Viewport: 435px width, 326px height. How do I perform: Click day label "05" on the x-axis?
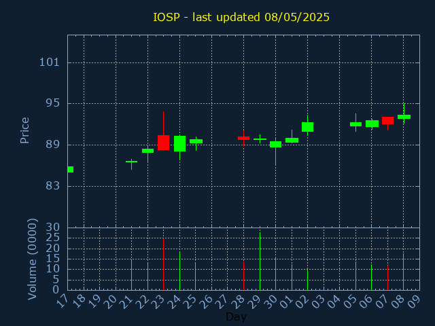point(351,301)
